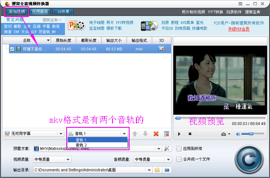The height and width of the screenshot is (178, 270).
Task: Open preset settings wrench icon
Action: pos(166,148)
